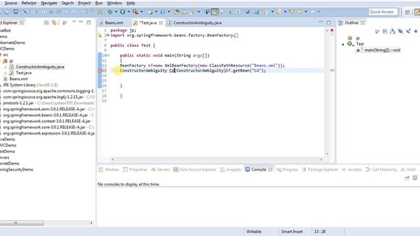Maximize the editor area
Screen dimensions: 420x236
coord(329,23)
